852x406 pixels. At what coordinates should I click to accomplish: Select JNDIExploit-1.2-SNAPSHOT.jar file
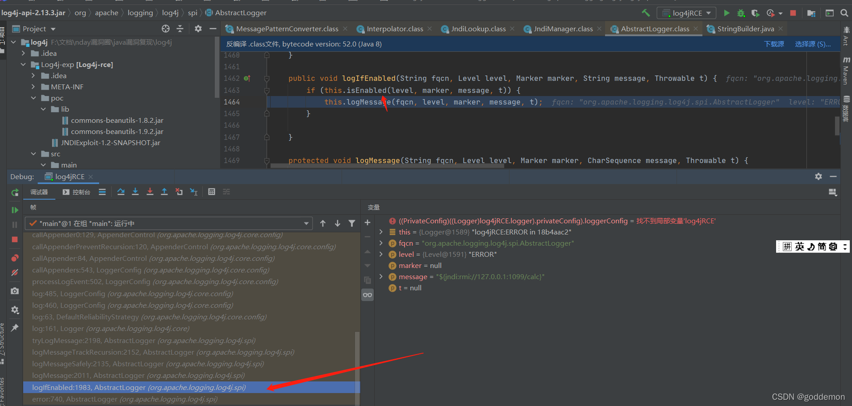point(110,142)
